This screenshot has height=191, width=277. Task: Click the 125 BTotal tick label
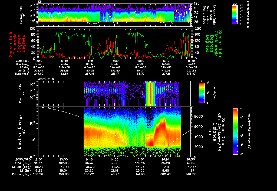click(x=197, y=4)
